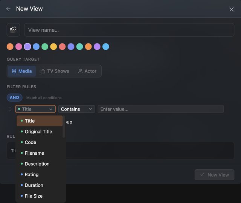This screenshot has width=241, height=203.
Task: Choose Description from field list
Action: coord(40,164)
